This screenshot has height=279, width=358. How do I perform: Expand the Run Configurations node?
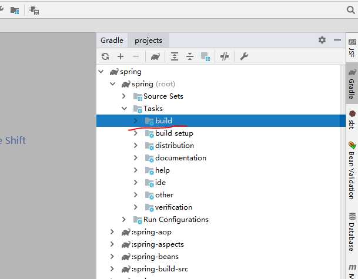click(x=124, y=220)
